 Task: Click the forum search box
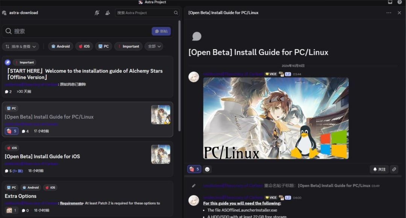[x=87, y=31]
